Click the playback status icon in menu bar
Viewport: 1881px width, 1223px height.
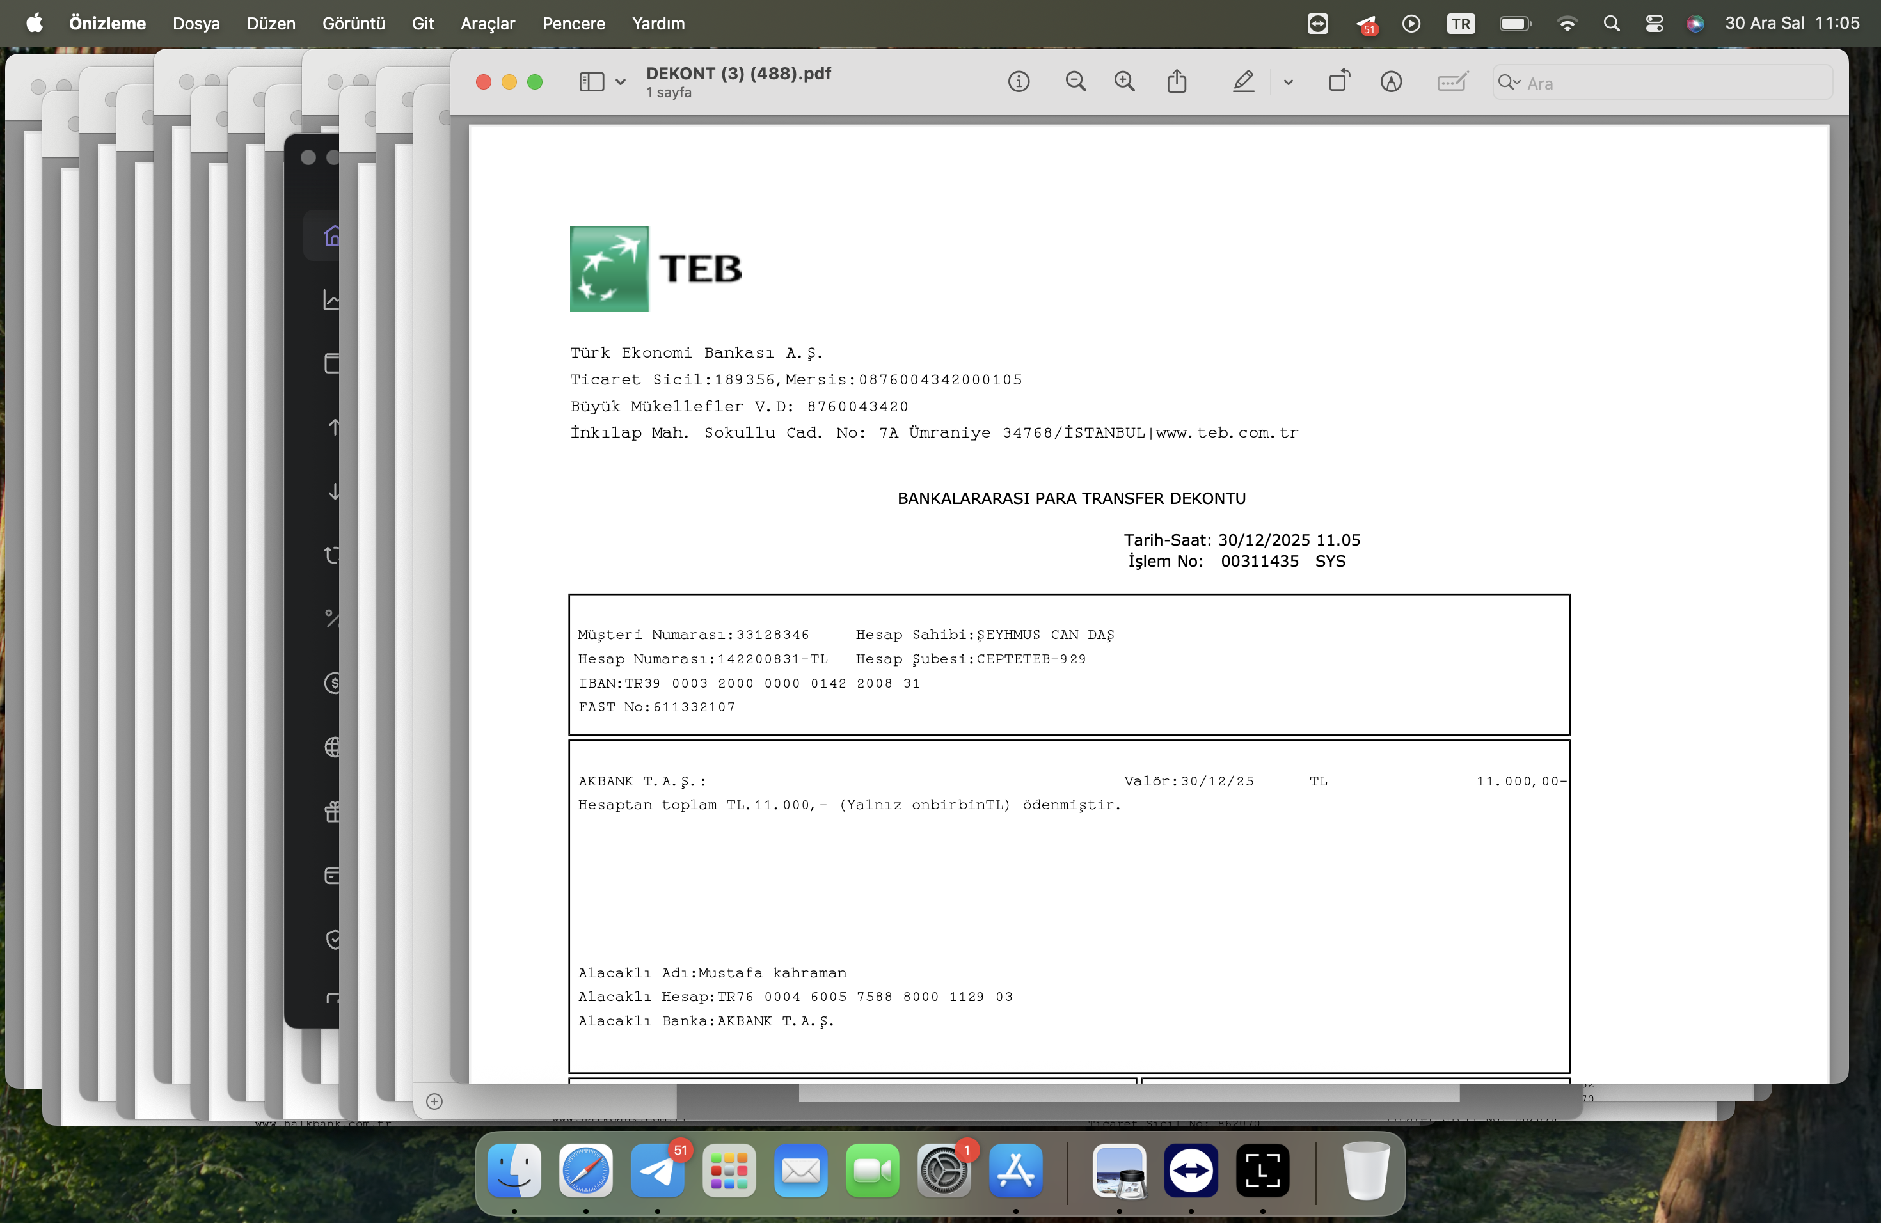(x=1411, y=24)
